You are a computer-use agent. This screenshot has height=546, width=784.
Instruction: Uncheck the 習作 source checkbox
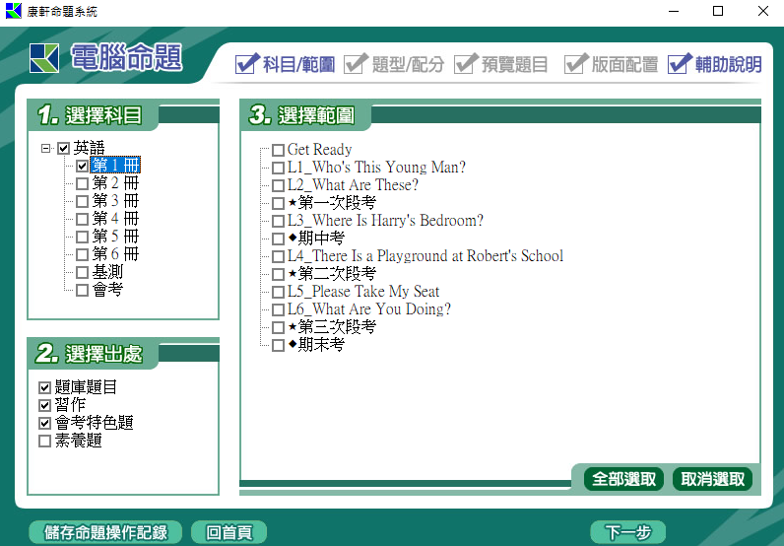click(x=44, y=405)
